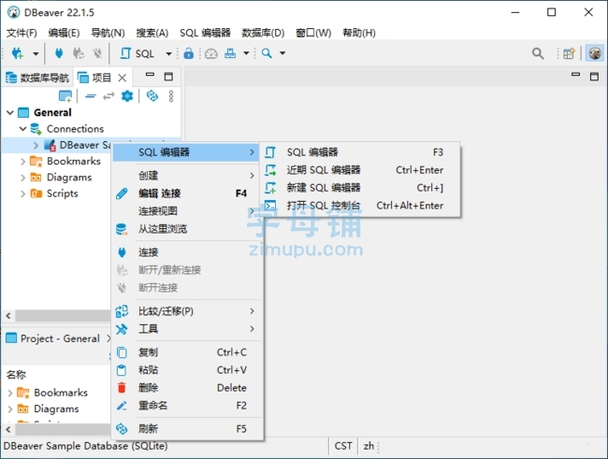This screenshot has width=608, height=459.
Task: Click the CST timezone status bar entry
Action: (343, 446)
